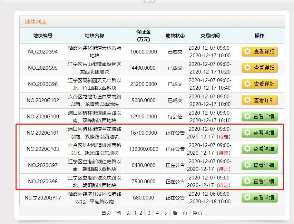This screenshot has height=224, width=294.
Task: Click the gear icon beside NO.2020G97
Action: 247,165
